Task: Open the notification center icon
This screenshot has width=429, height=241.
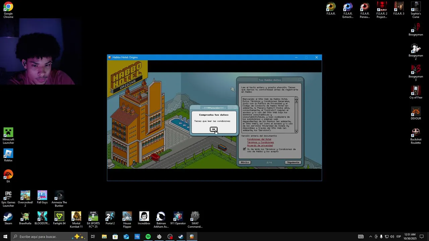Action: pyautogui.click(x=422, y=237)
